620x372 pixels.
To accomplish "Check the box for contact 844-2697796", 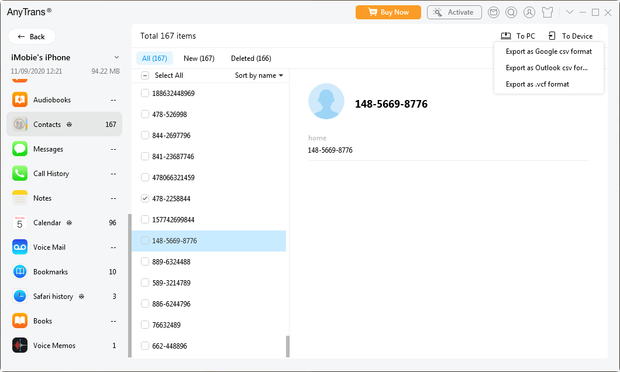I will 145,135.
